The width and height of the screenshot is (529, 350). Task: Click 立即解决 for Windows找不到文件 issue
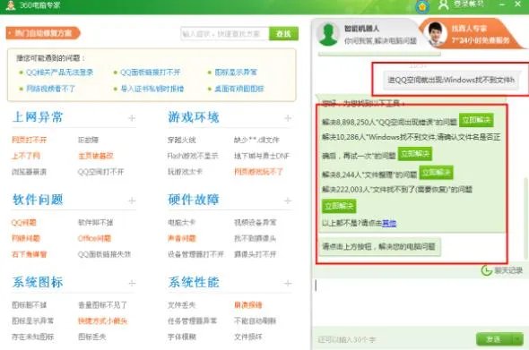click(x=414, y=154)
